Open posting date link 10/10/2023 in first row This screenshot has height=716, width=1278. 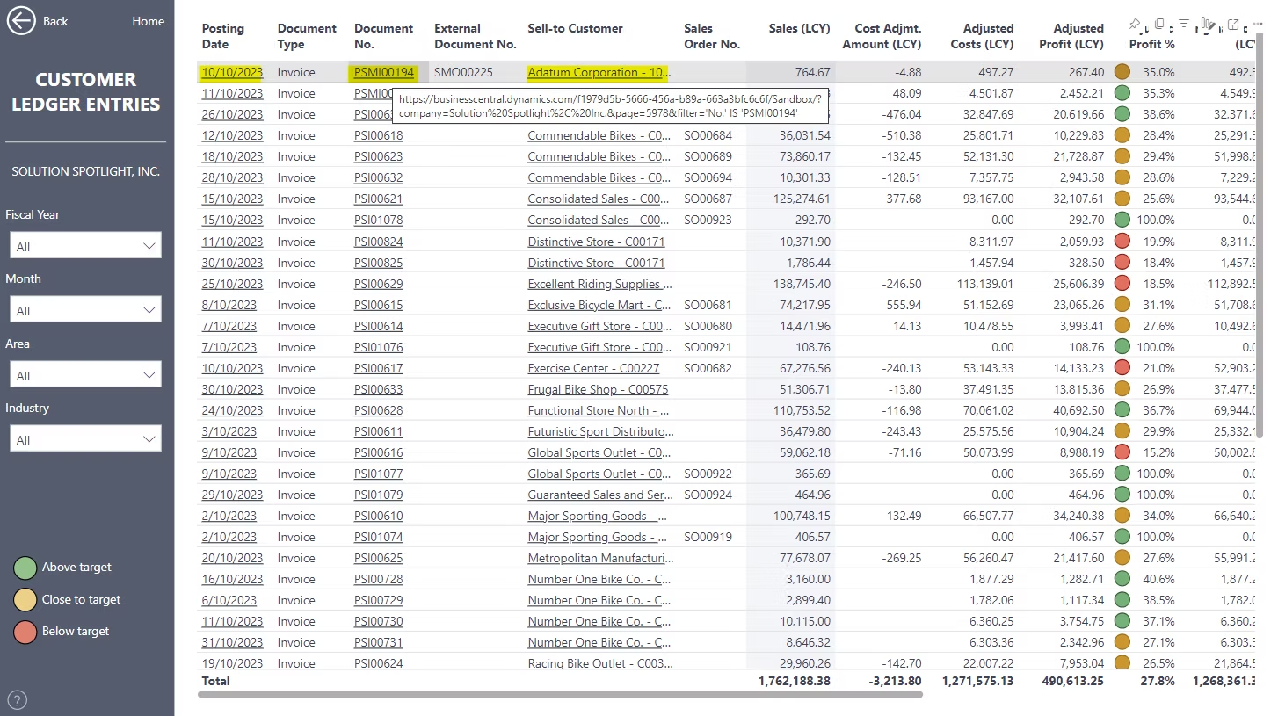click(232, 72)
